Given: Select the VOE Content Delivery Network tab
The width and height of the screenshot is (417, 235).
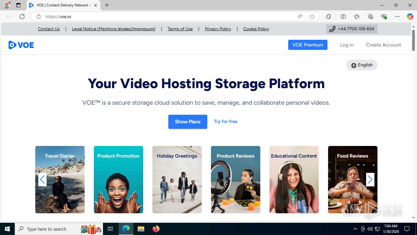Looking at the screenshot, I should [63, 5].
